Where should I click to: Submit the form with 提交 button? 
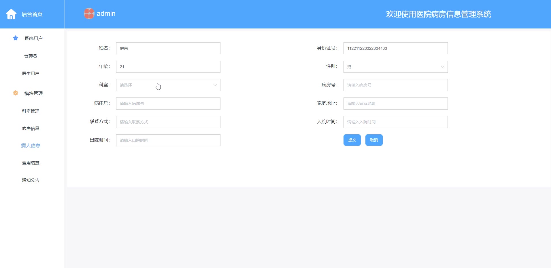tap(352, 140)
